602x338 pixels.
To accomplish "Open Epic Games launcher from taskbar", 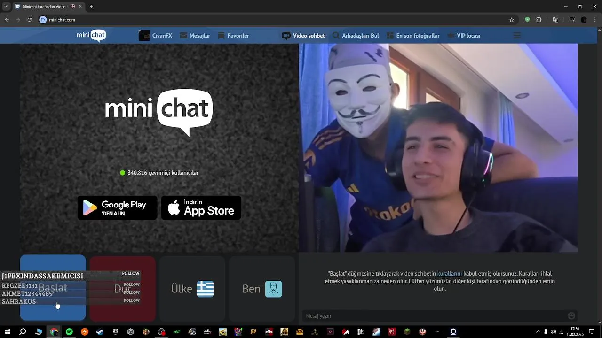I will [x=115, y=332].
